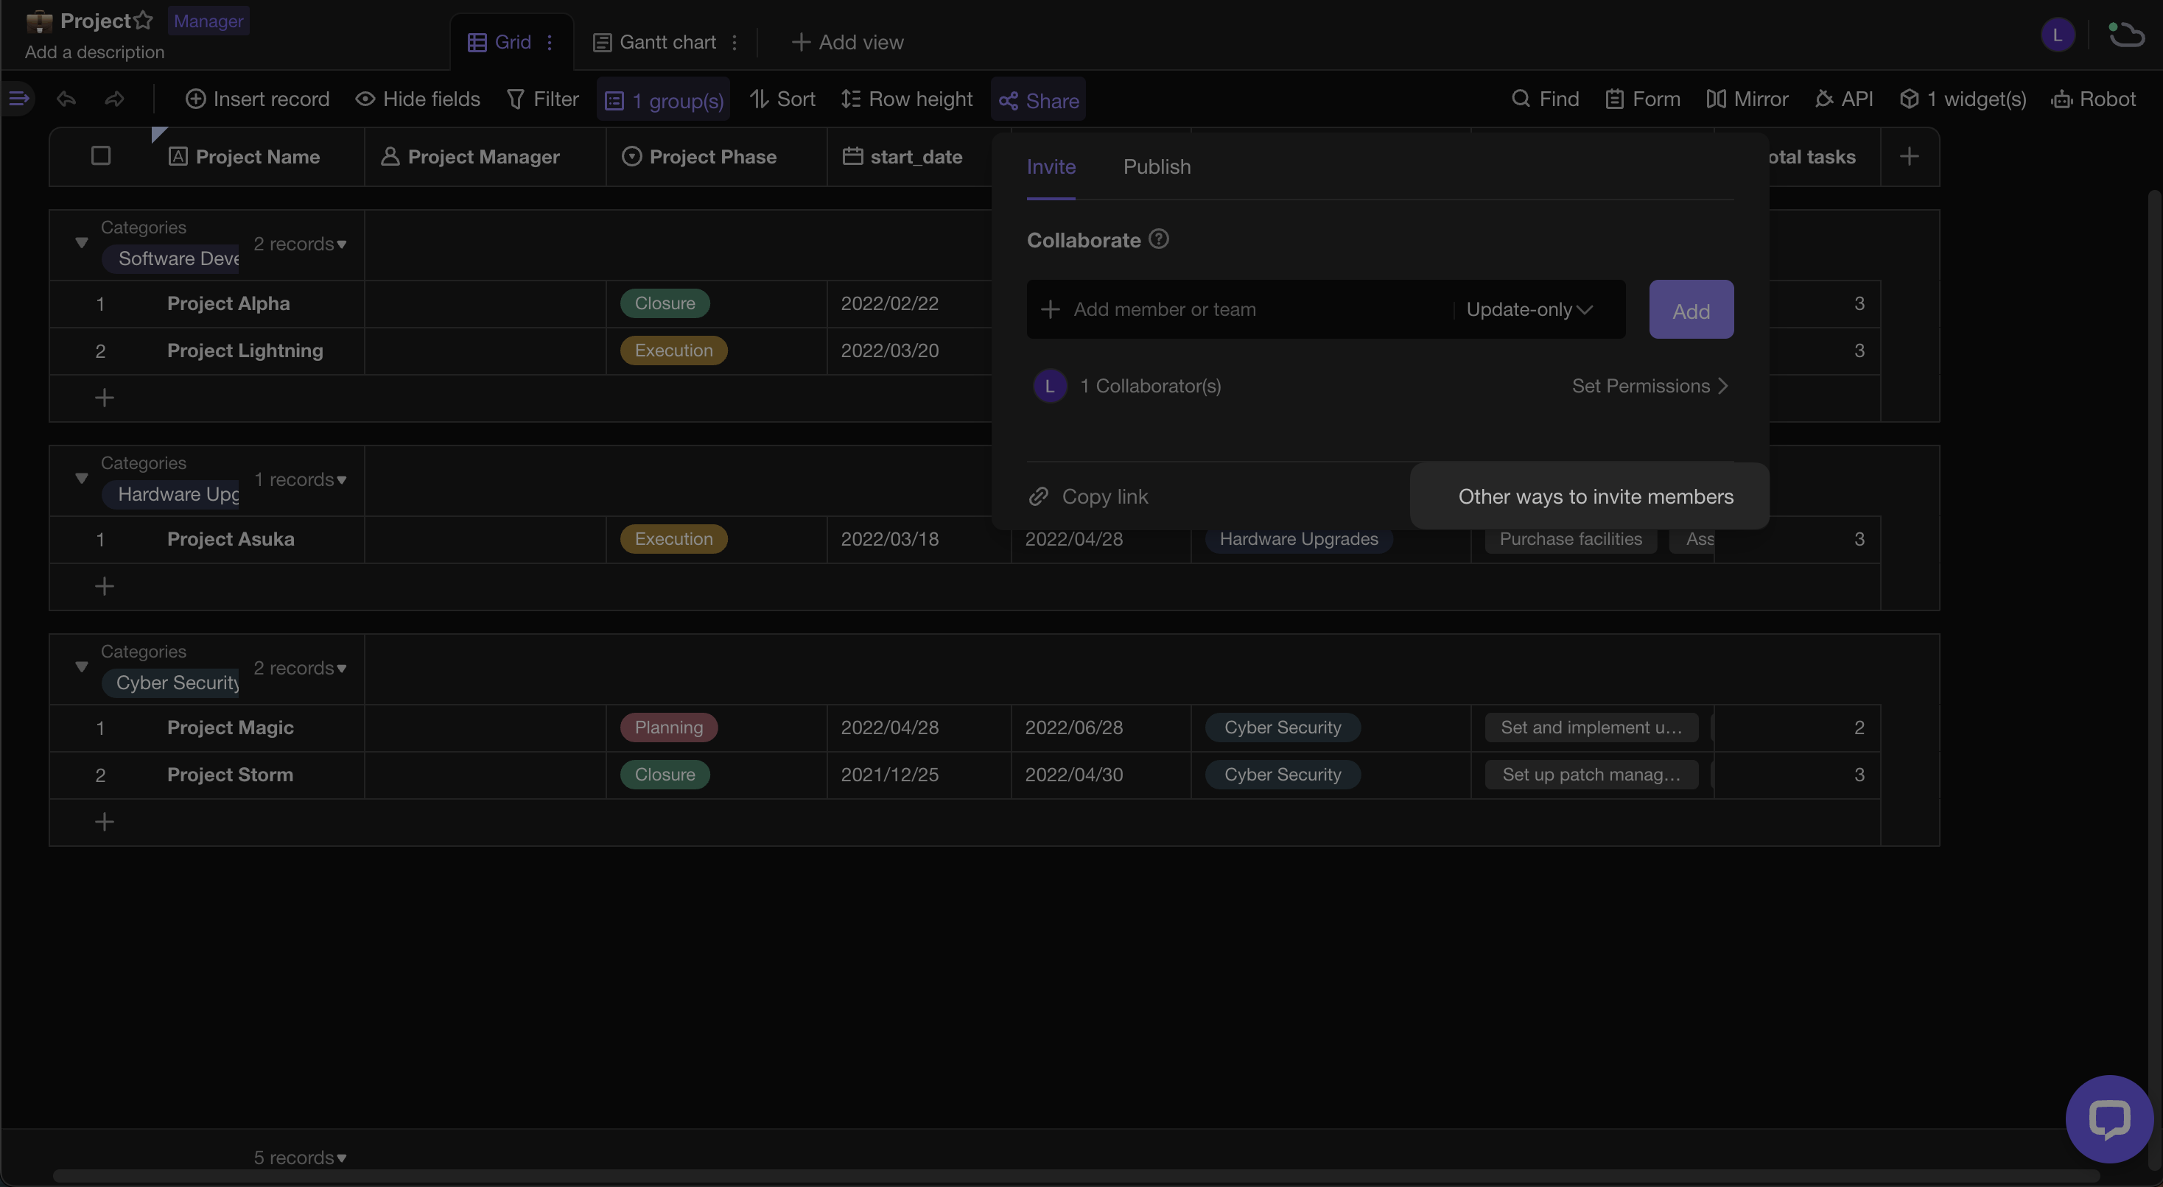This screenshot has width=2163, height=1187.
Task: Open the Sort tool
Action: (782, 99)
